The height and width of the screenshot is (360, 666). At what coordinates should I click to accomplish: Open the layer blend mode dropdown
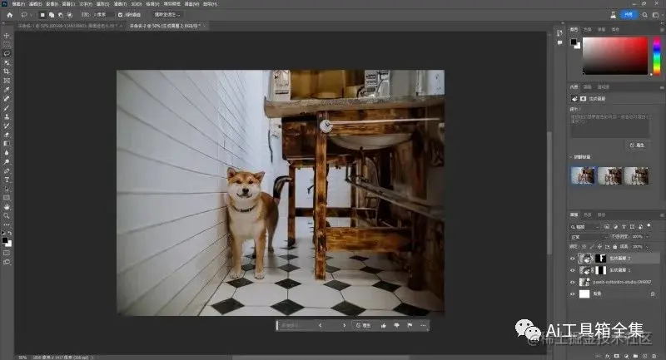point(589,237)
